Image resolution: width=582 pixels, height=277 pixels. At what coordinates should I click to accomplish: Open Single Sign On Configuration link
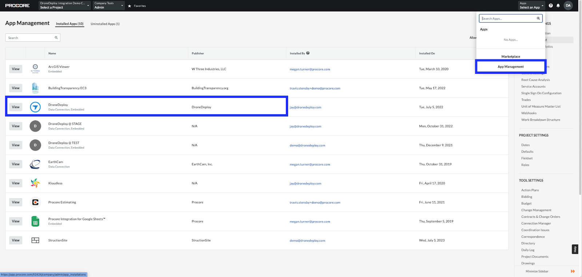pyautogui.click(x=541, y=93)
